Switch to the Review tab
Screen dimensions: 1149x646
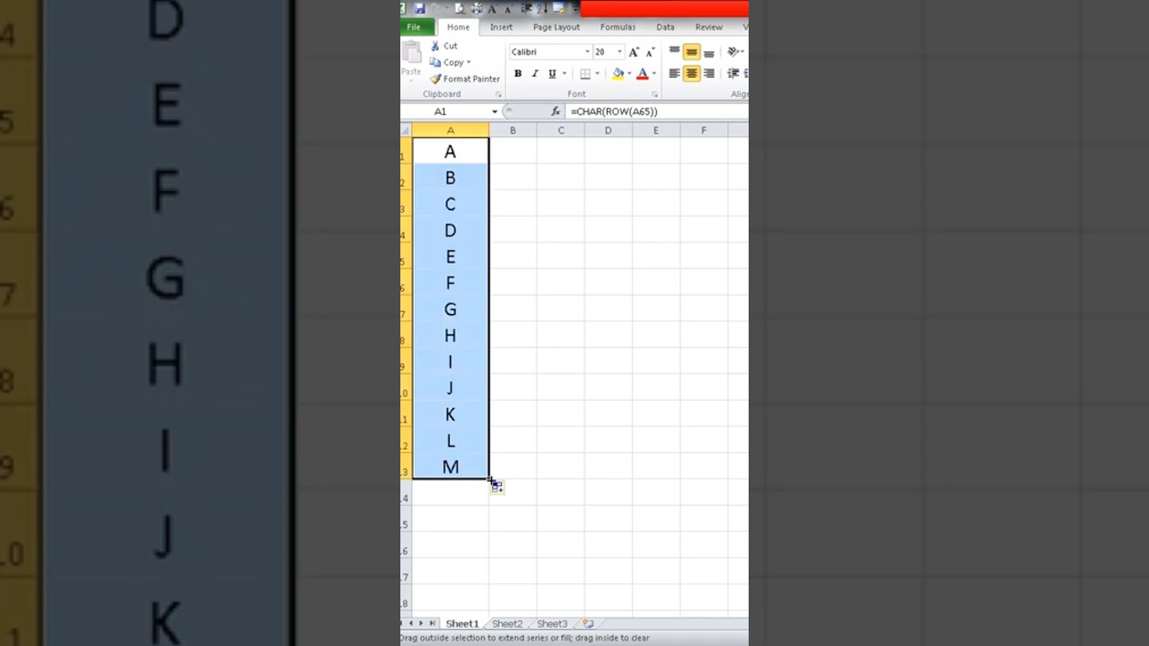(708, 27)
